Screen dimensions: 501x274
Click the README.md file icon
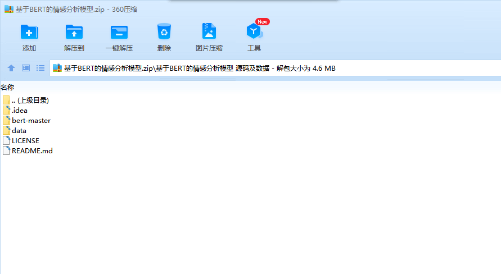click(x=6, y=151)
